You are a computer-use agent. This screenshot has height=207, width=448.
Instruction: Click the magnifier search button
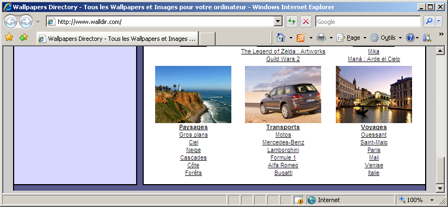tap(429, 21)
